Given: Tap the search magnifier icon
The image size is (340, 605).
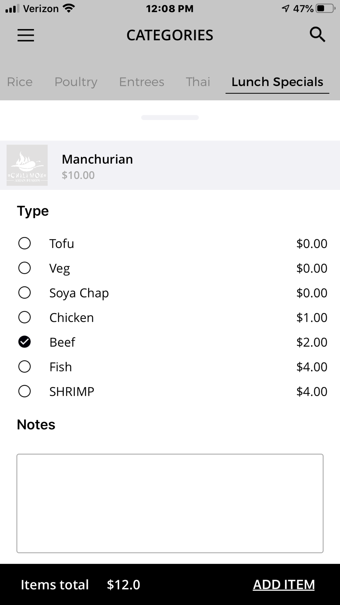Looking at the screenshot, I should coord(318,35).
